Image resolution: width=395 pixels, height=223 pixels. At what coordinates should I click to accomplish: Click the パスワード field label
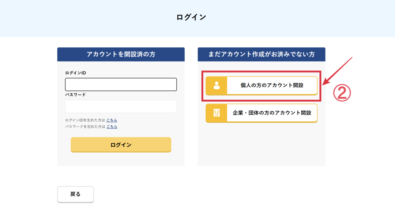point(75,95)
